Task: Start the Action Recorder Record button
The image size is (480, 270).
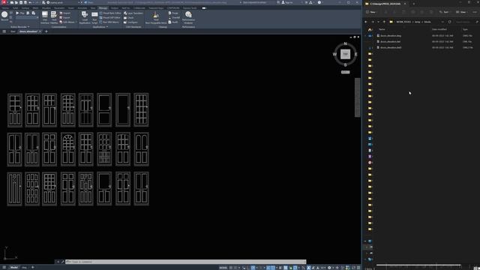Action: (4, 16)
